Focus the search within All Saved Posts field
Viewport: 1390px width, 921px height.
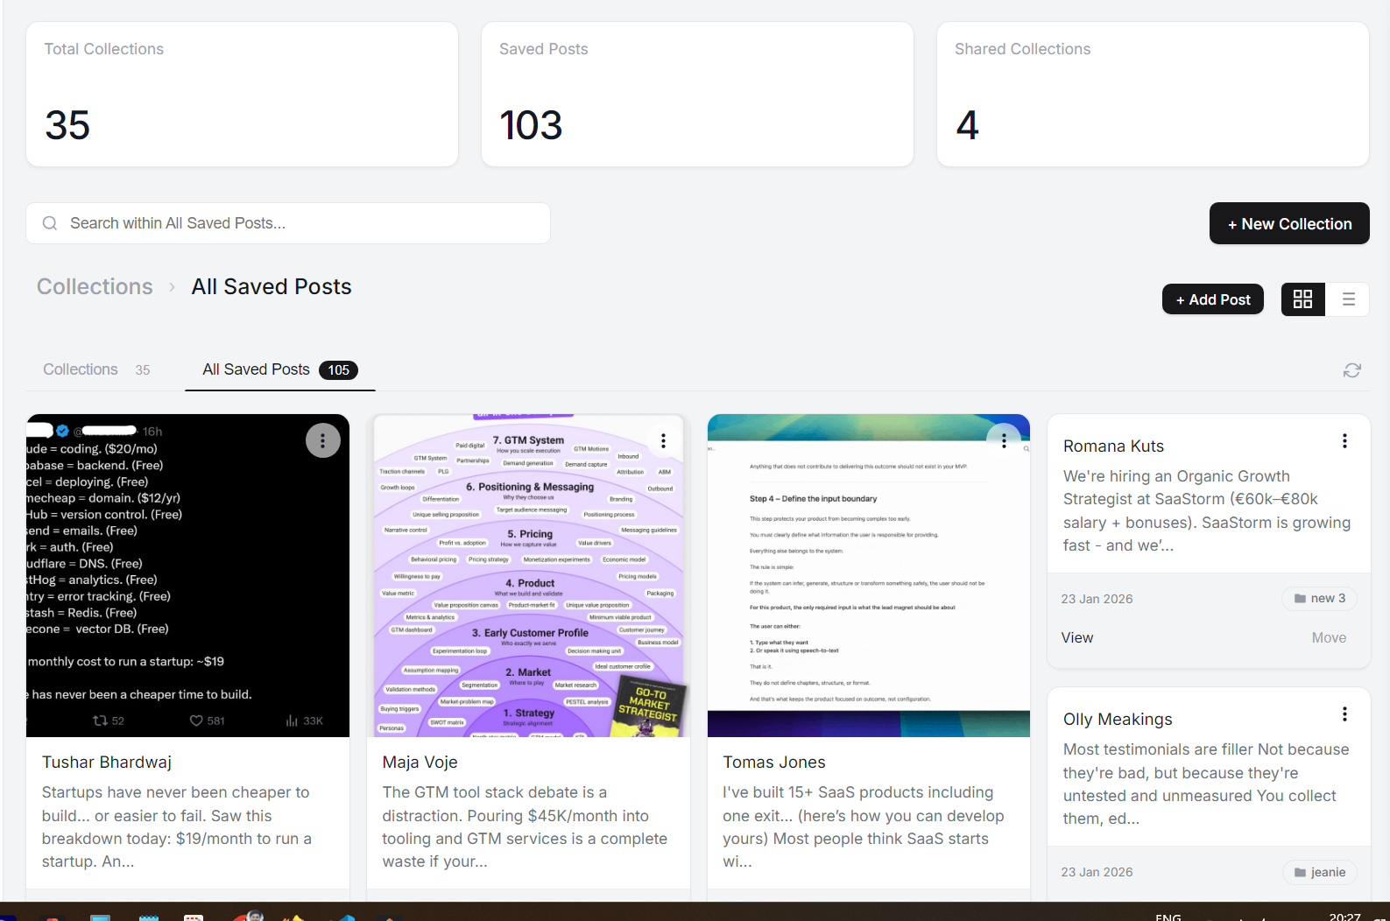click(x=298, y=223)
